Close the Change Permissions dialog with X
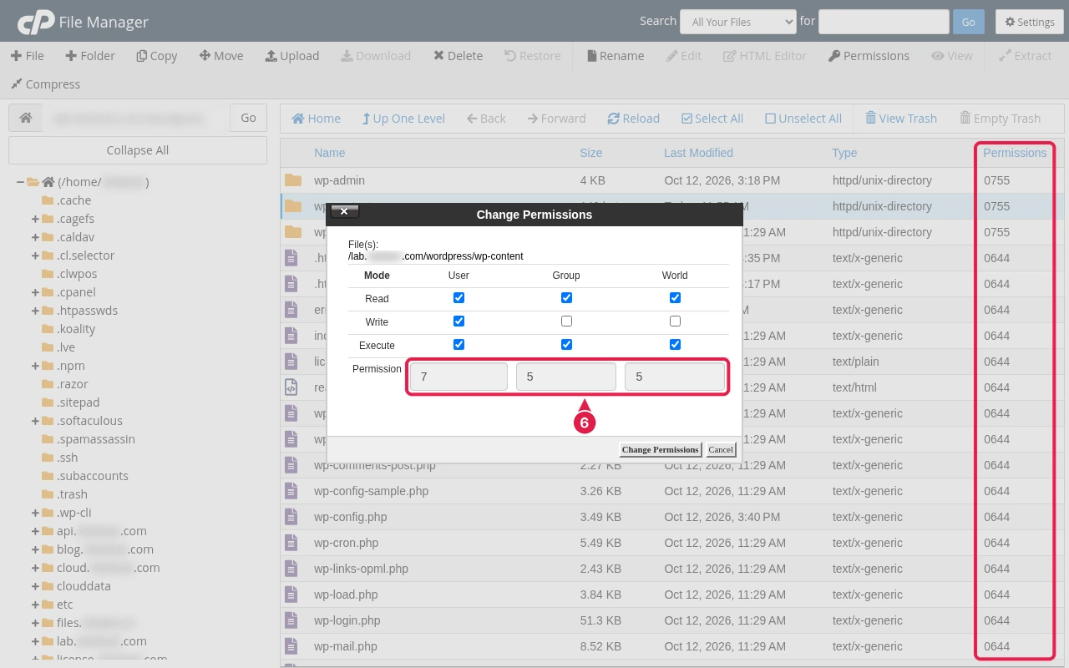 (344, 212)
